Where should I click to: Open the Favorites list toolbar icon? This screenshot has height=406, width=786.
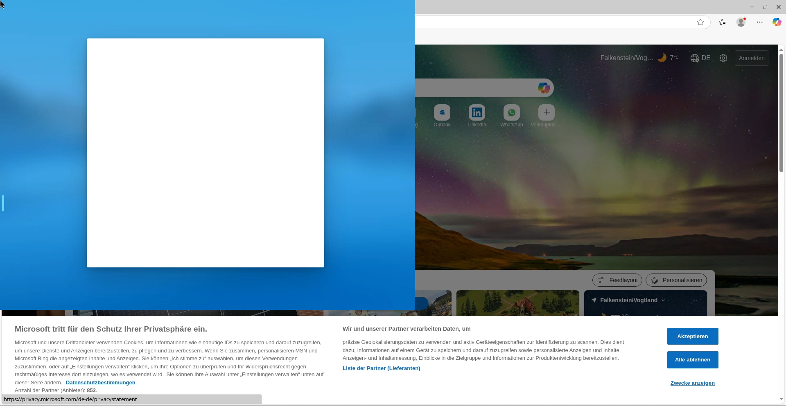722,22
